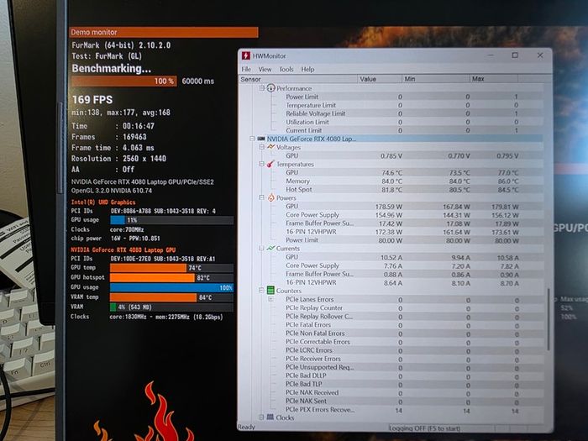Image resolution: width=588 pixels, height=441 pixels.
Task: Click the Min column header
Action: click(x=435, y=79)
